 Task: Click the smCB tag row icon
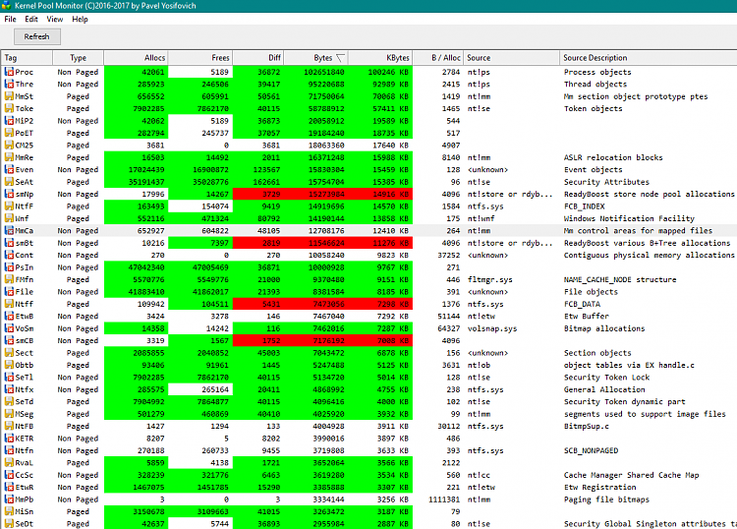coord(9,341)
